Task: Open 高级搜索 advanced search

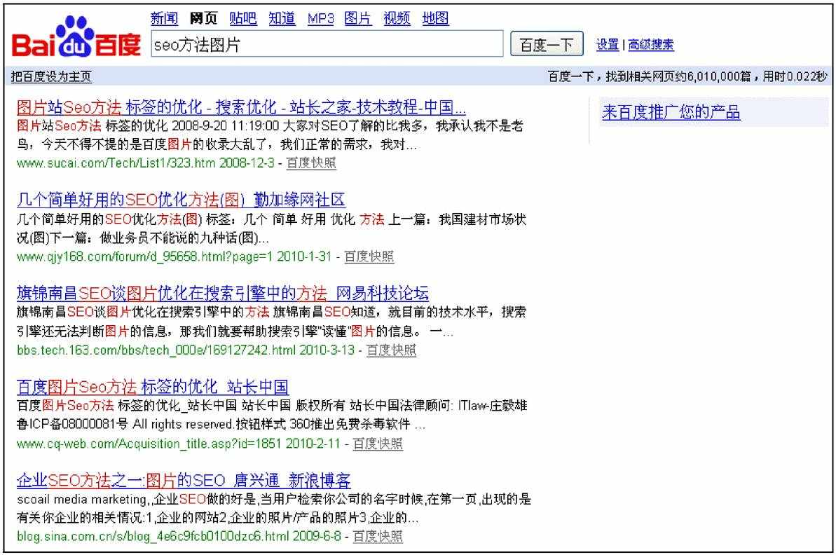Action: coord(650,45)
